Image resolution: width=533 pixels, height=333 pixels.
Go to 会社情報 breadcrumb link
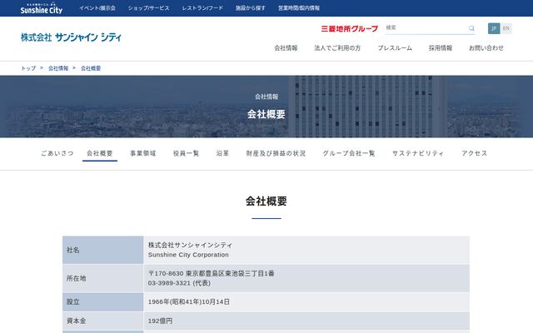click(x=58, y=68)
